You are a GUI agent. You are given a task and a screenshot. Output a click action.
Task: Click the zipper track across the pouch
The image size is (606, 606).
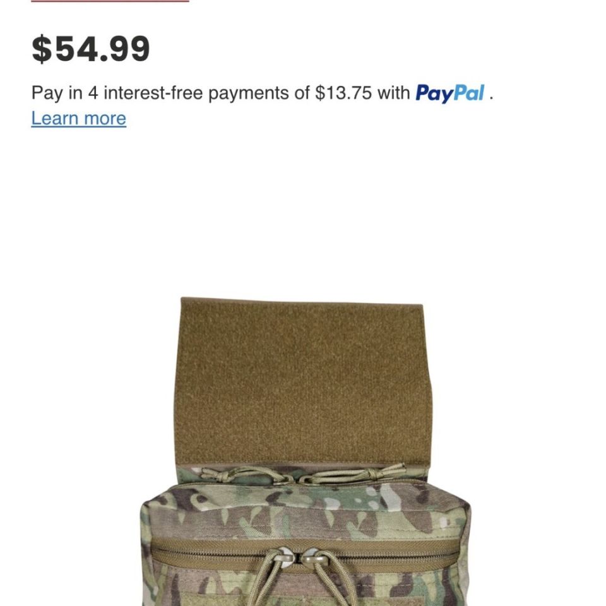tap(306, 555)
